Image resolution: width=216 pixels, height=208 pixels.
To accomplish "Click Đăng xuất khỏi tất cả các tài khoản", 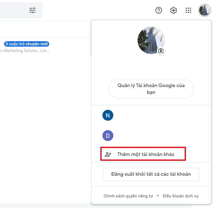I will [x=151, y=174].
